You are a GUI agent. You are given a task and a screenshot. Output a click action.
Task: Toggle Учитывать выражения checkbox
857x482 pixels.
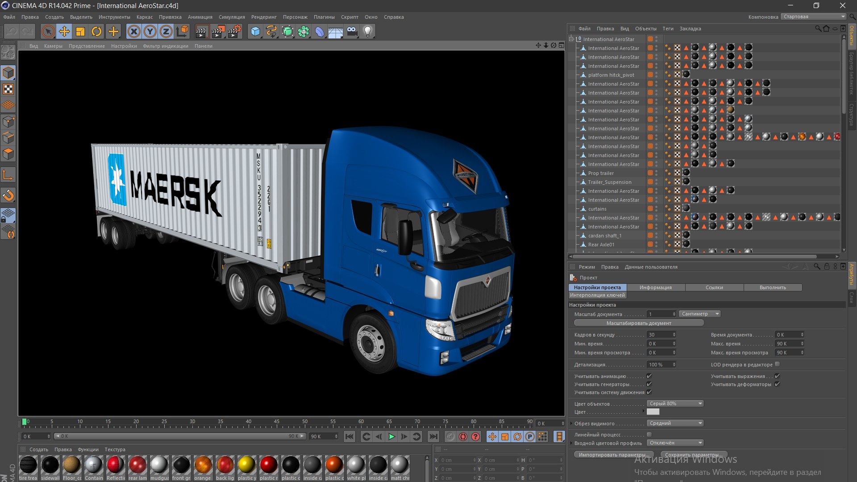point(777,376)
